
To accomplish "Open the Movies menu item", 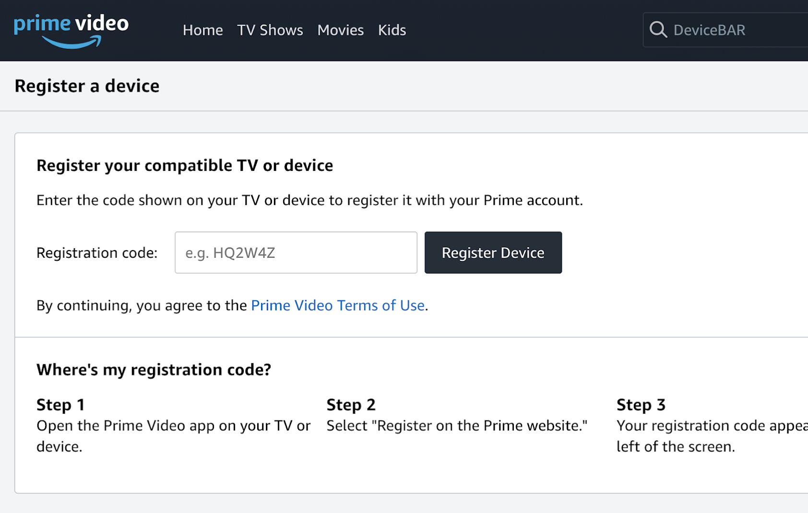I will [340, 30].
